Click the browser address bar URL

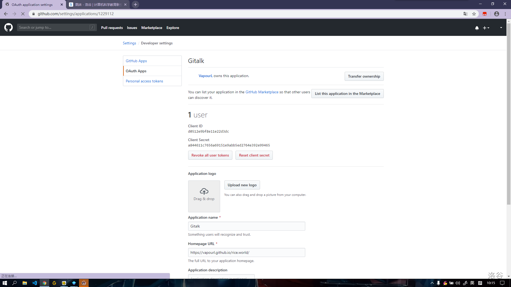click(76, 14)
